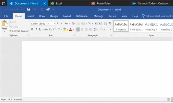Toggle Superscript formatting

click(x=54, y=29)
